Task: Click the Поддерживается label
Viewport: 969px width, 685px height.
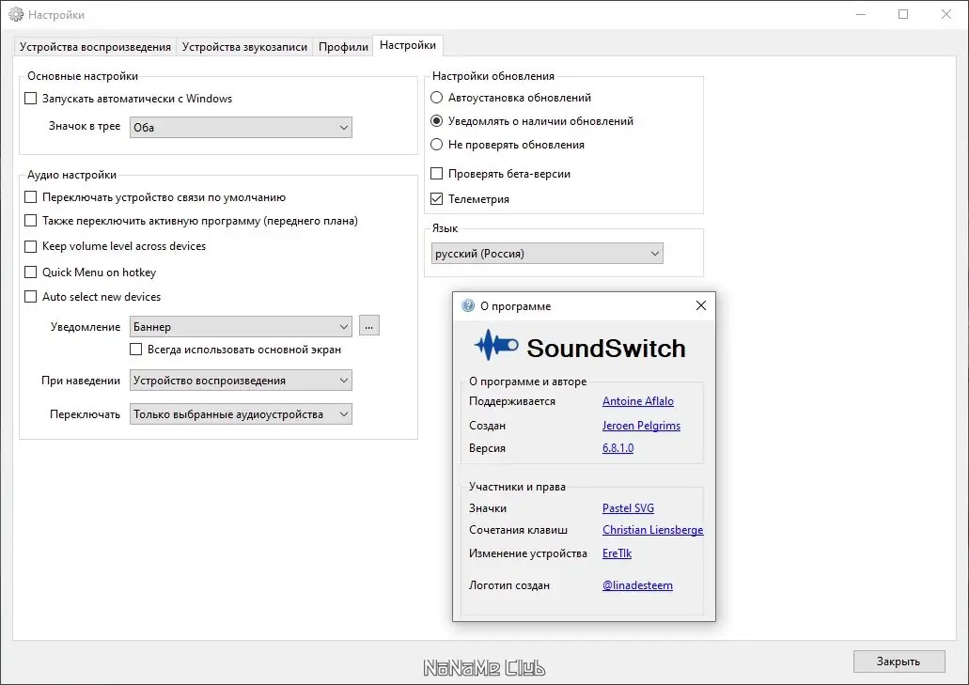Action: (x=512, y=401)
